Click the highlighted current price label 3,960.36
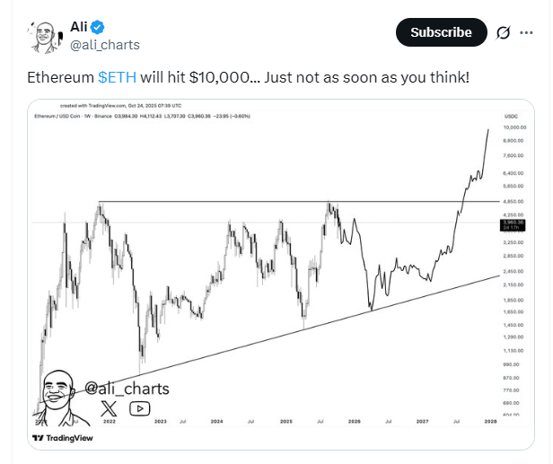The image size is (553, 464). click(x=514, y=224)
